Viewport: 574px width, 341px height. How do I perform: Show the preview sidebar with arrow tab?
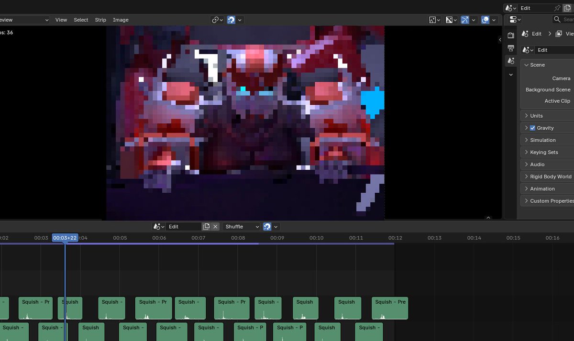[500, 40]
